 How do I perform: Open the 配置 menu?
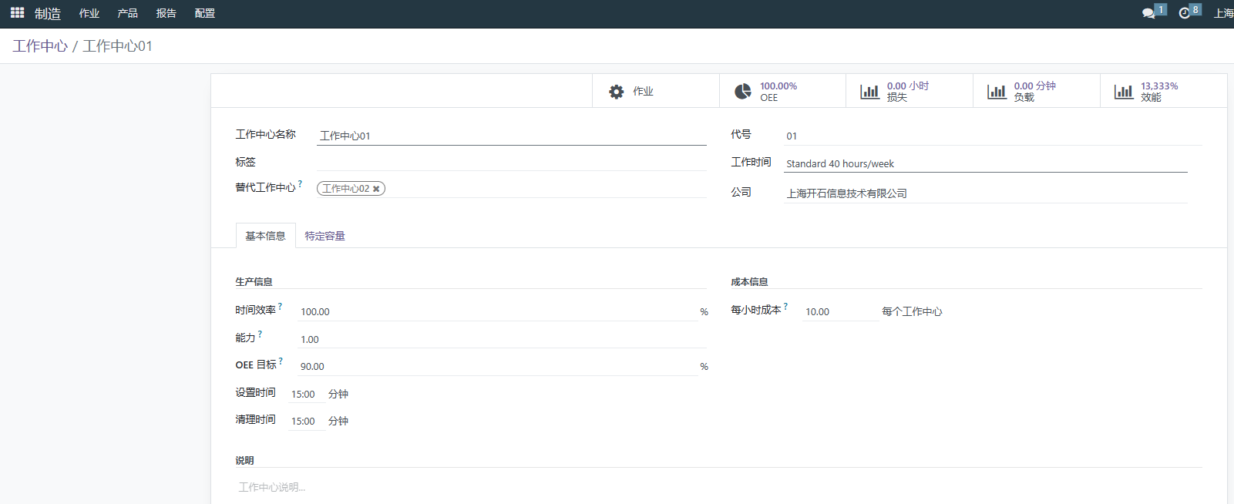point(205,13)
